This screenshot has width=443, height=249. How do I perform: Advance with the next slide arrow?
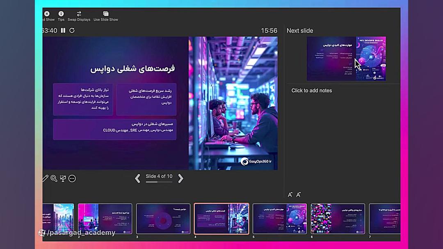180,178
